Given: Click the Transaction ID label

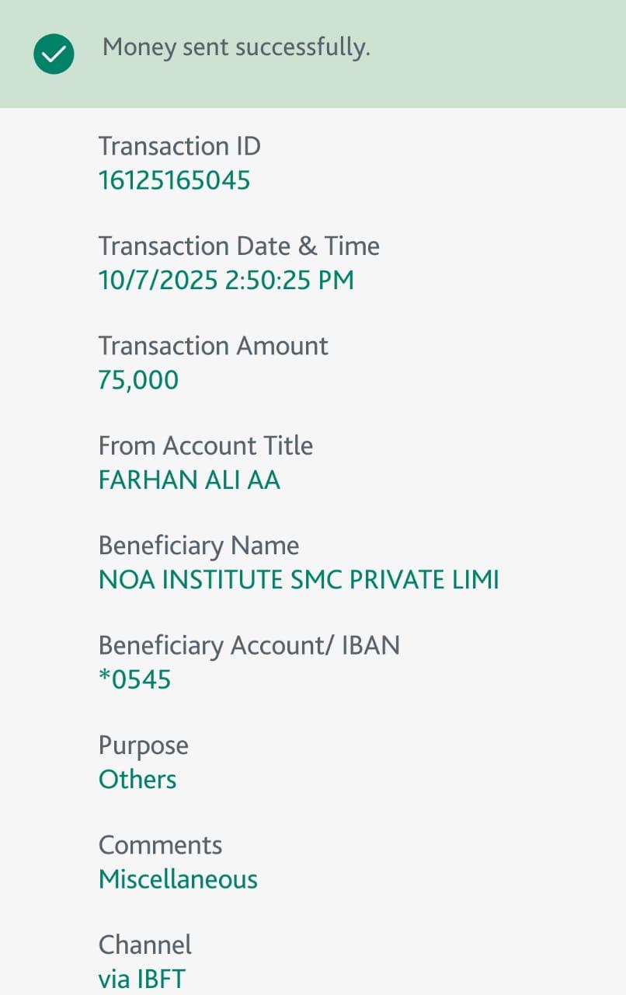Looking at the screenshot, I should pyautogui.click(x=179, y=146).
